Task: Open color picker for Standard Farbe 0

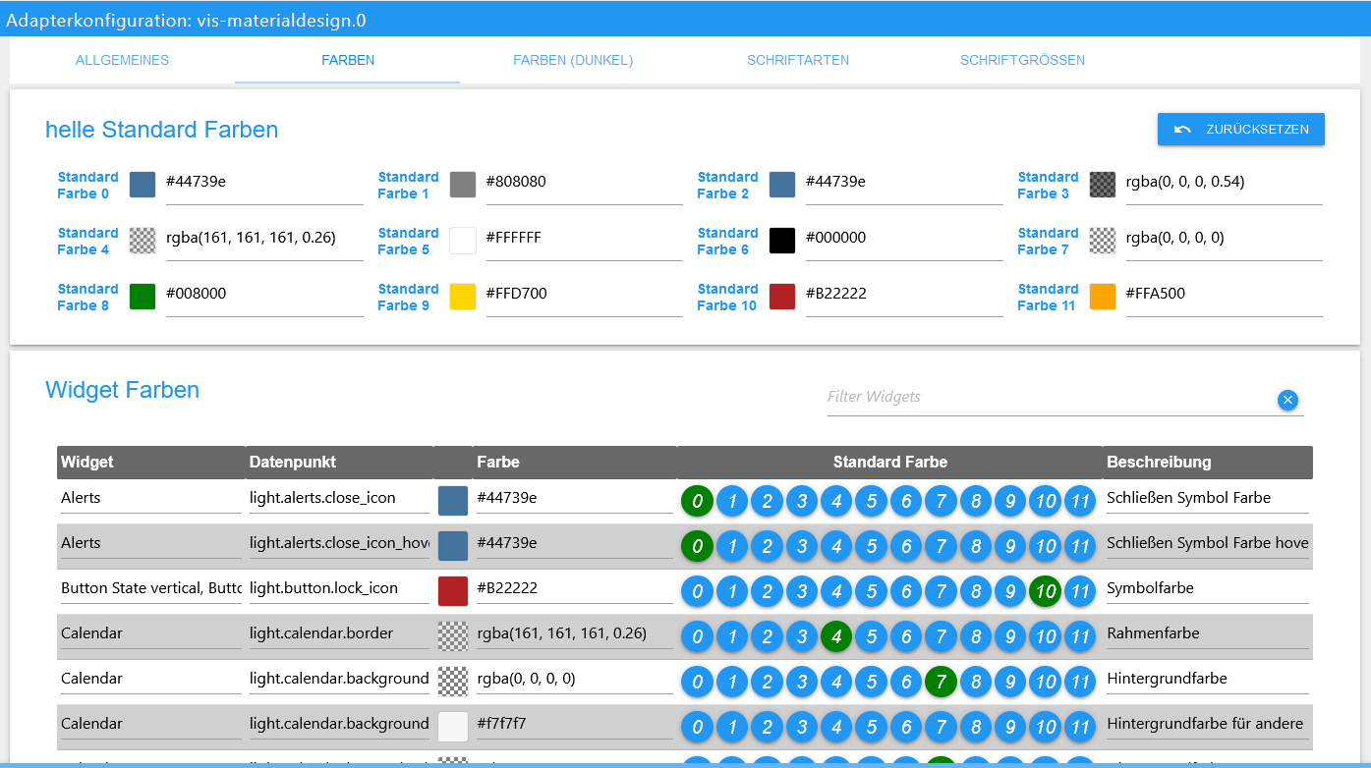Action: [143, 185]
